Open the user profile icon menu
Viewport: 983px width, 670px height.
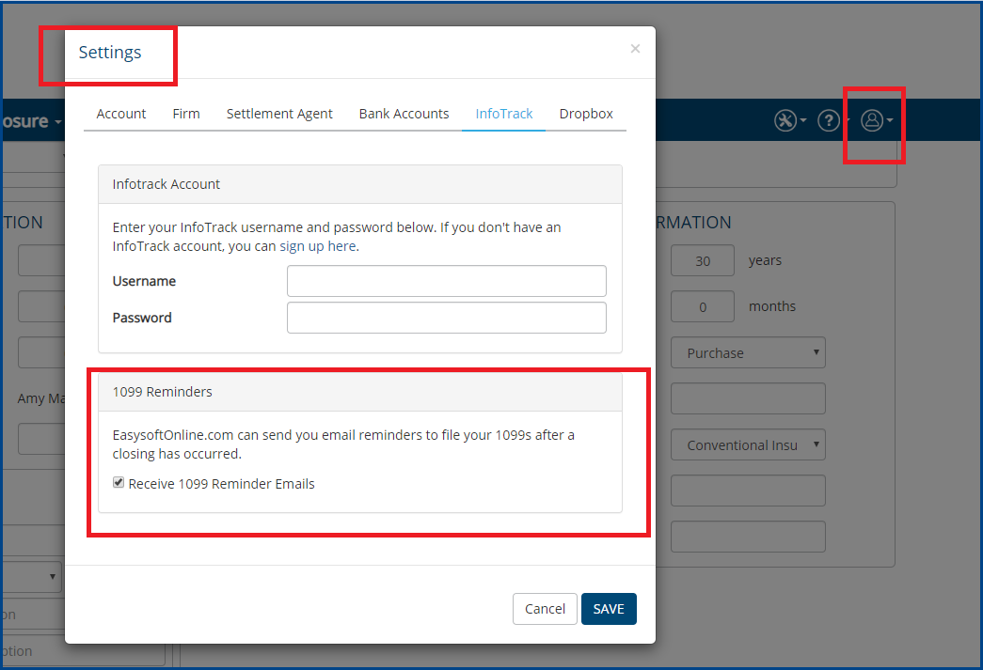pos(877,120)
